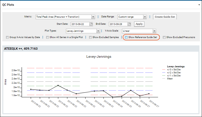Click the 1.6e+10 y-axis value

pyautogui.click(x=16, y=95)
